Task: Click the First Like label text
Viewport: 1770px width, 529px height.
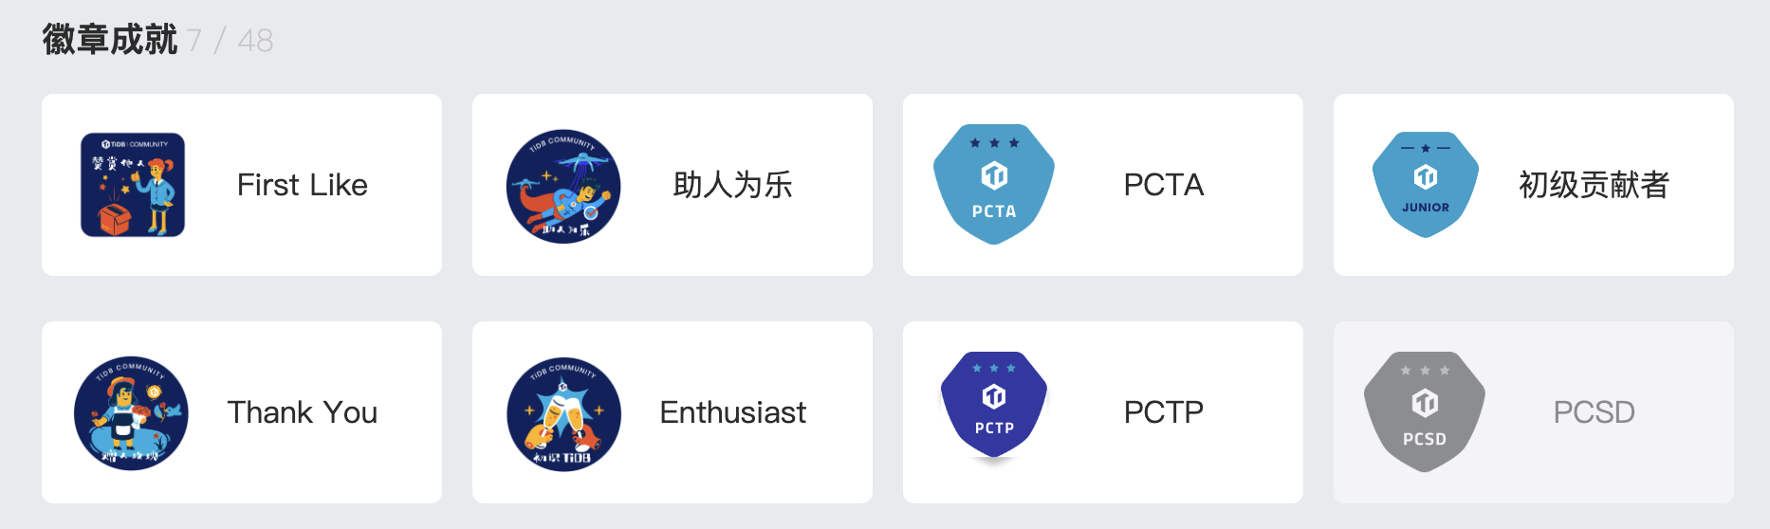Action: pos(302,185)
